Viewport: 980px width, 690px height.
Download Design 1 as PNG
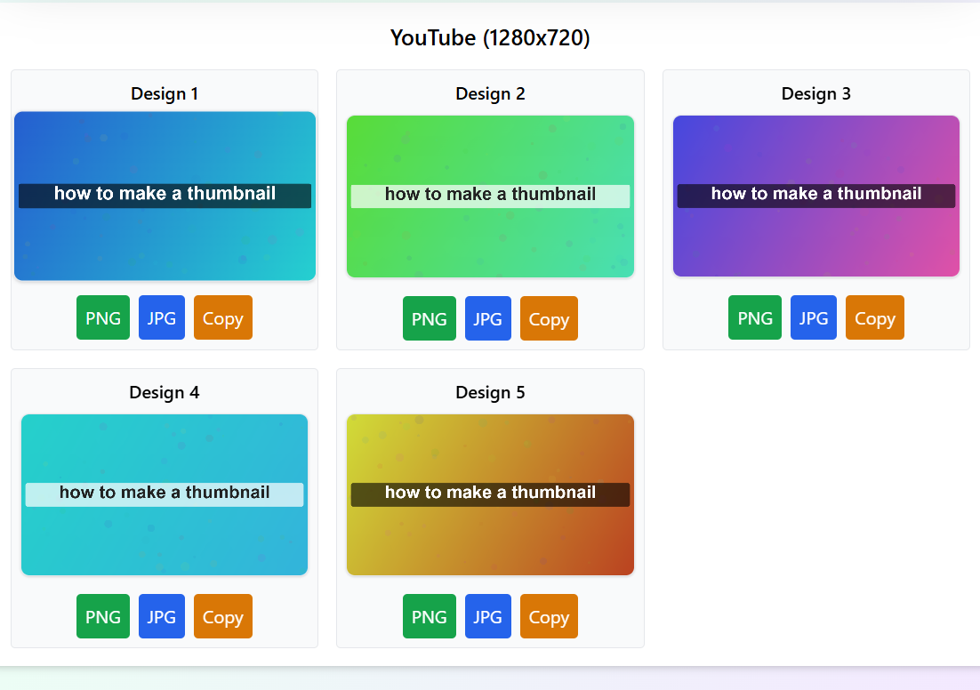pos(103,317)
